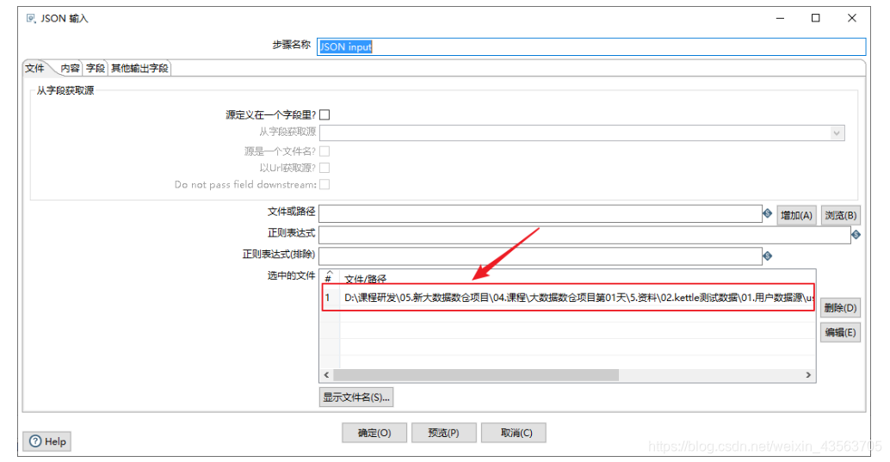
Task: Switch to the 文件 tab
Action: pyautogui.click(x=35, y=68)
